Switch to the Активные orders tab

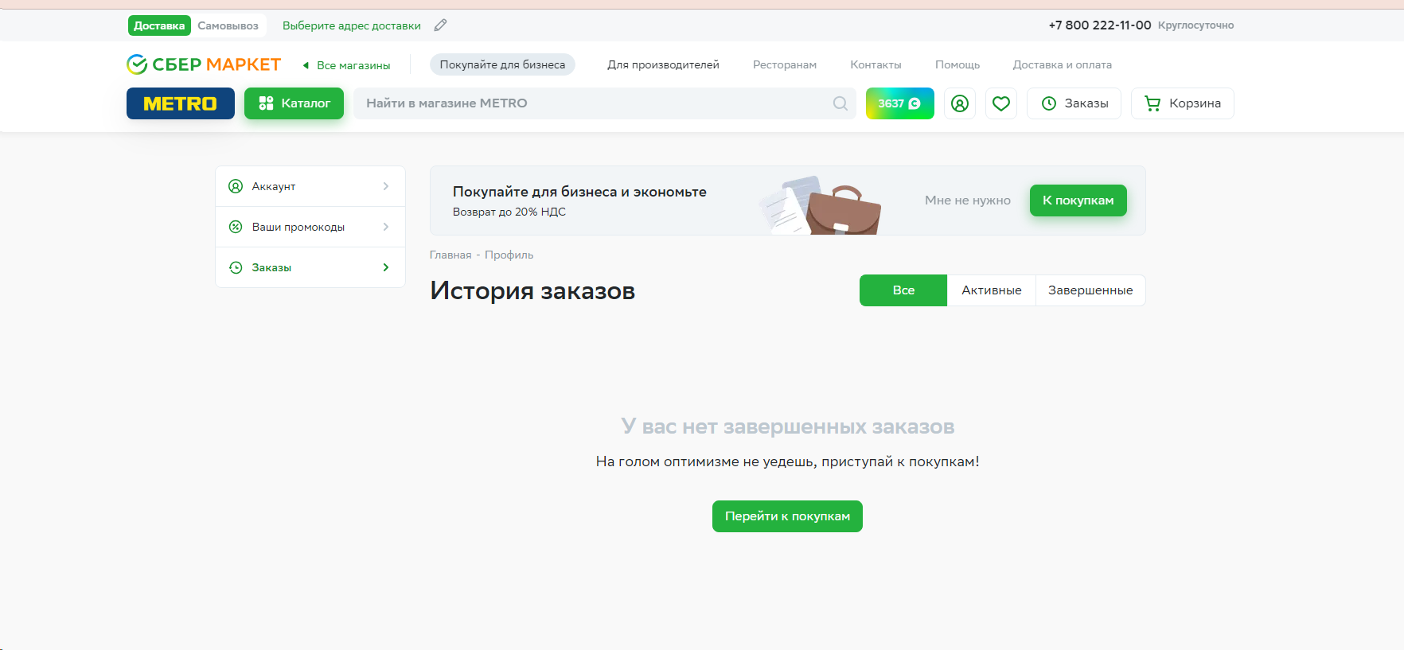pos(992,290)
